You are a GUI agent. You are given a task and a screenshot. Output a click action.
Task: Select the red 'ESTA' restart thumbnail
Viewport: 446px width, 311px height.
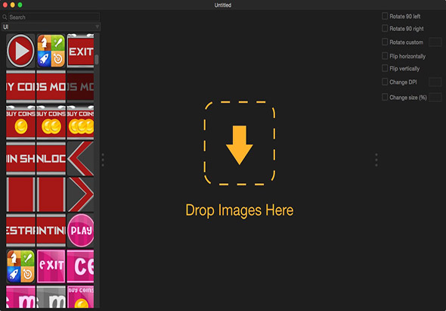click(20, 230)
